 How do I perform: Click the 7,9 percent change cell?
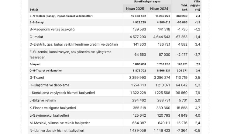[198, 93]
